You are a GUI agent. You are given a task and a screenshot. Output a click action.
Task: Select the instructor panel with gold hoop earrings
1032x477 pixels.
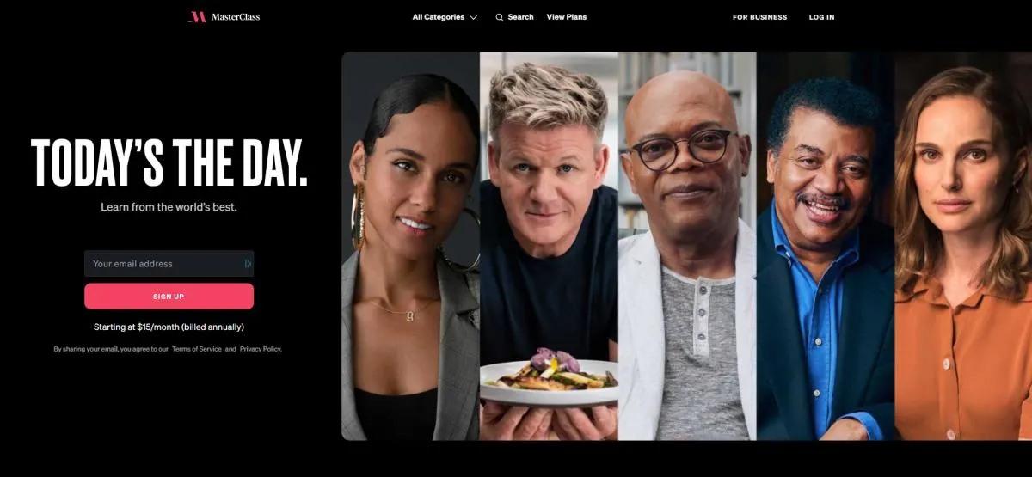[410, 246]
